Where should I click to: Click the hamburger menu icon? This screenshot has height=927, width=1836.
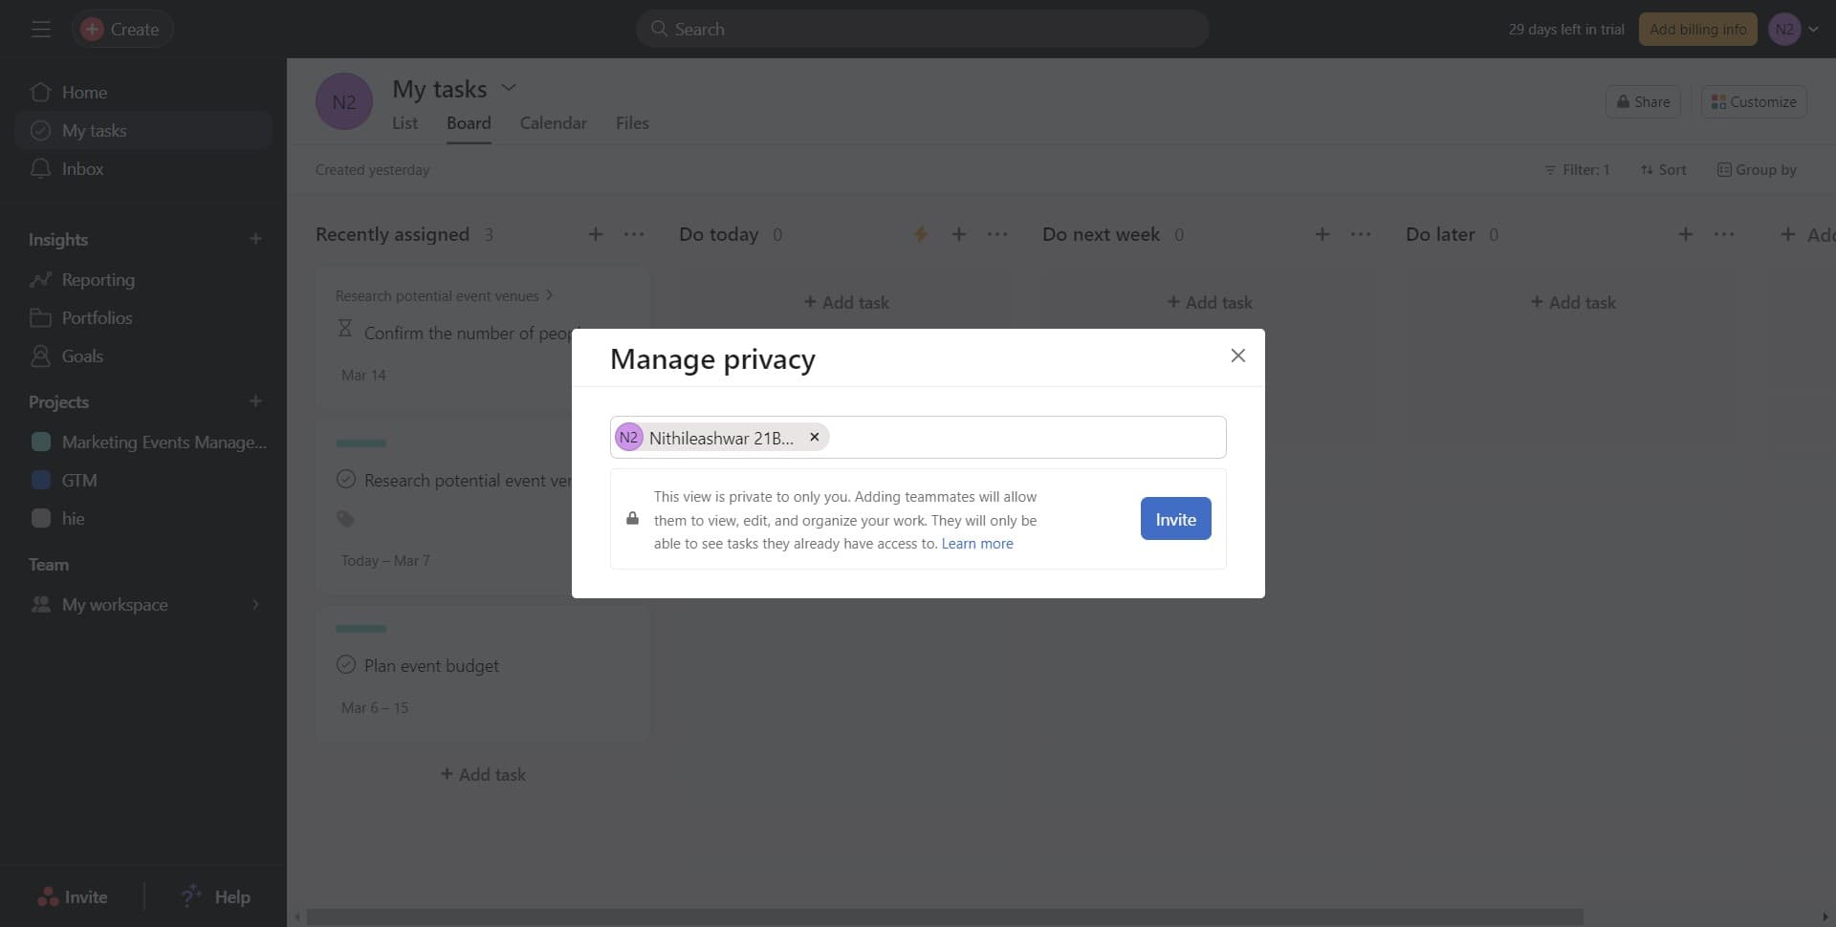click(x=40, y=30)
